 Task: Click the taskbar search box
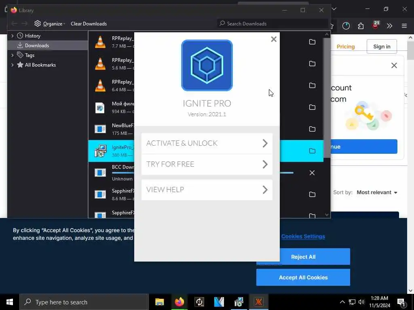pos(84,302)
